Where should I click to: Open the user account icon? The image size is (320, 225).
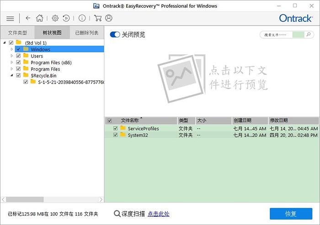coord(109,18)
